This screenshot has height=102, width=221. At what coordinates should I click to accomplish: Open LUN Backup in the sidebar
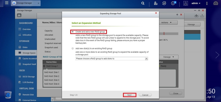click(x=26, y=82)
